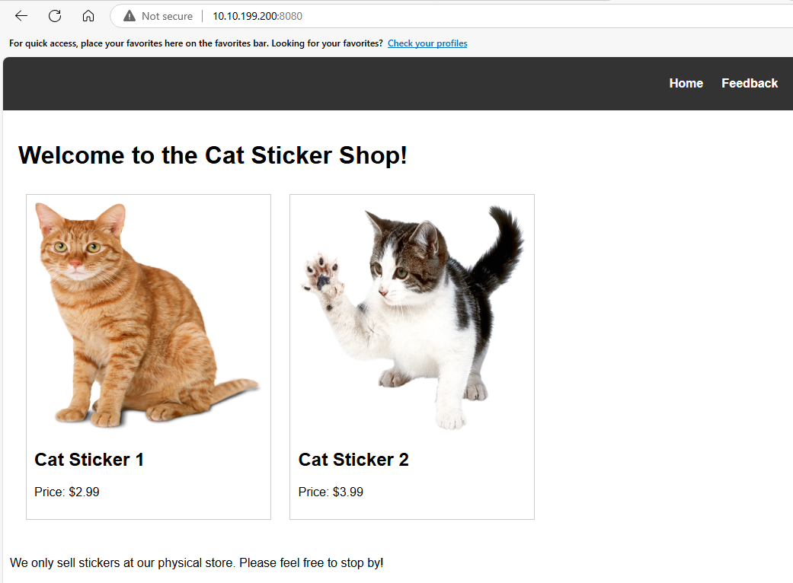
Task: Click the Price: $2.99 text
Action: 67,492
